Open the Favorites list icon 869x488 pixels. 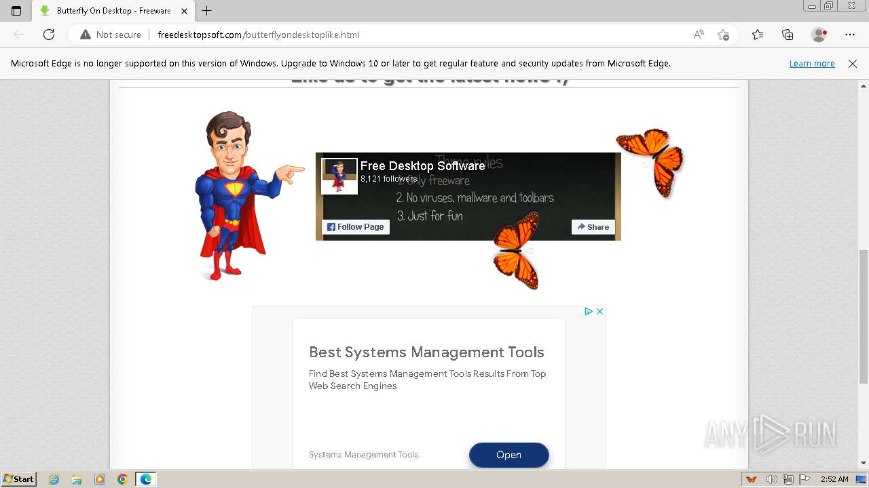pyautogui.click(x=758, y=35)
